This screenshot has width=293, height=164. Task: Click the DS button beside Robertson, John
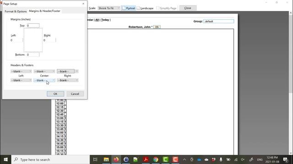[157, 27]
